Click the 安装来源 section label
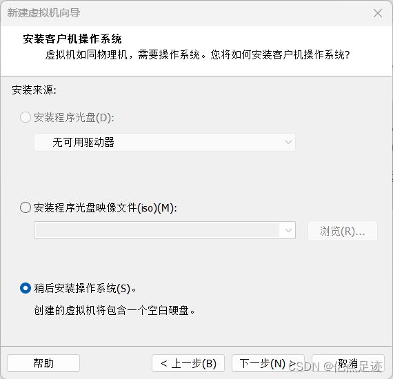This screenshot has height=379, width=393. (x=34, y=90)
